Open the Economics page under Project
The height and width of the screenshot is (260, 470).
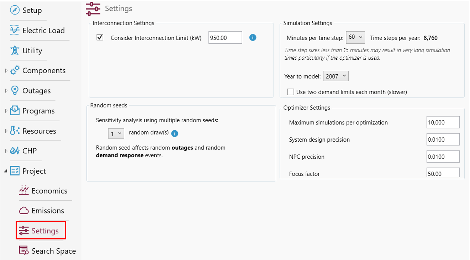point(49,191)
